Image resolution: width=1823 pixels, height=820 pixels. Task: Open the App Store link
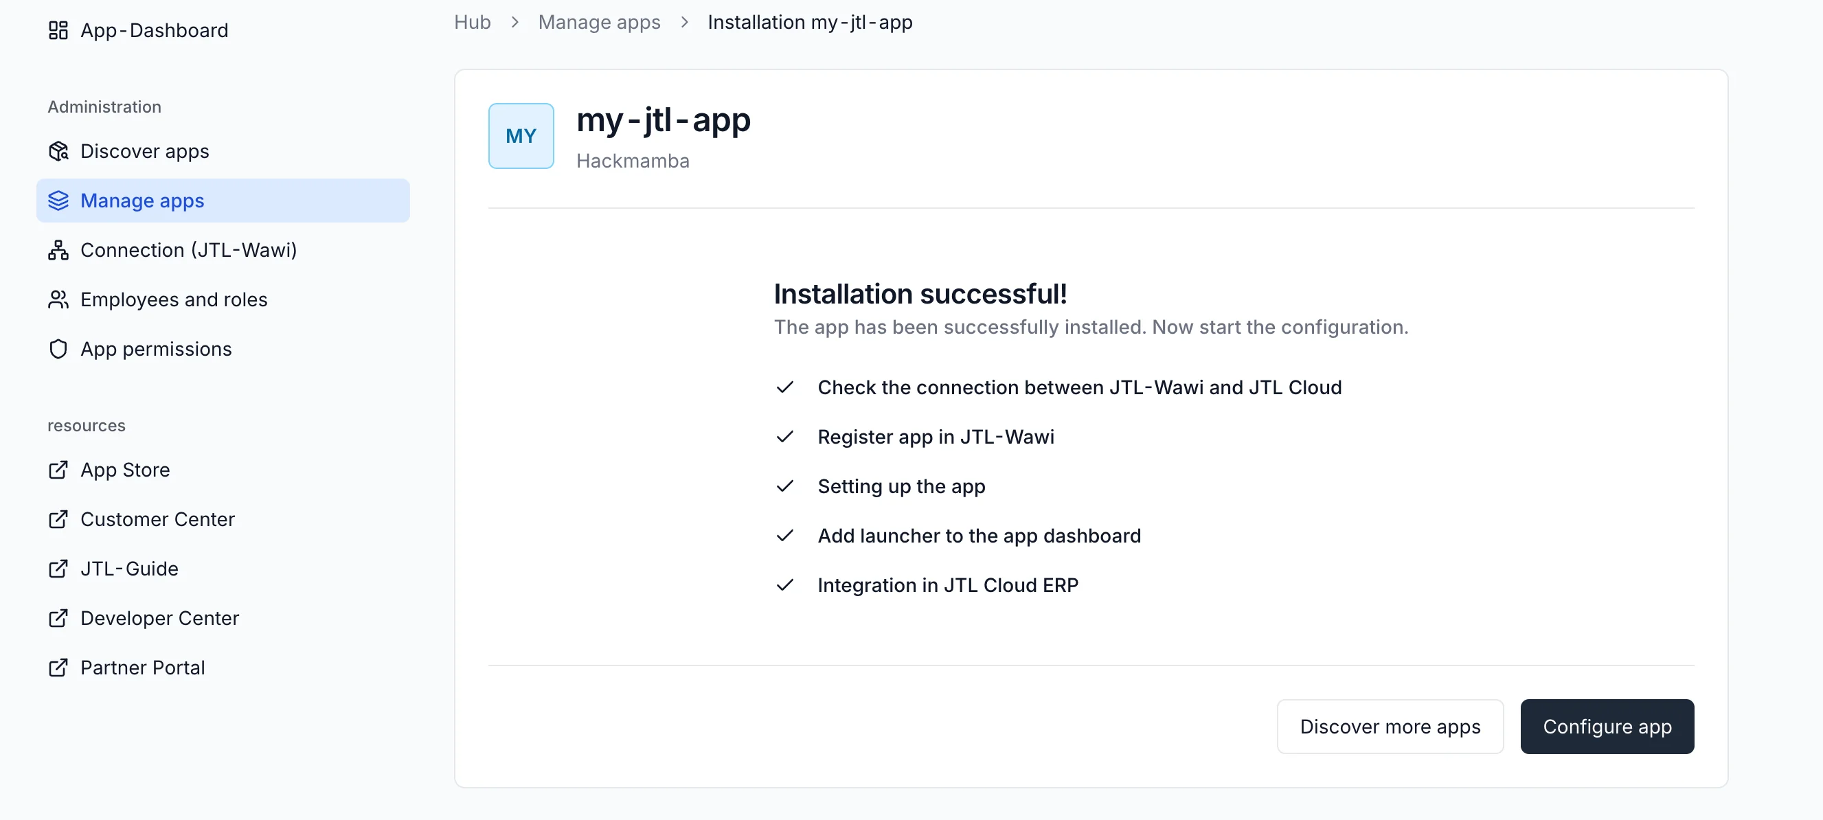click(224, 470)
